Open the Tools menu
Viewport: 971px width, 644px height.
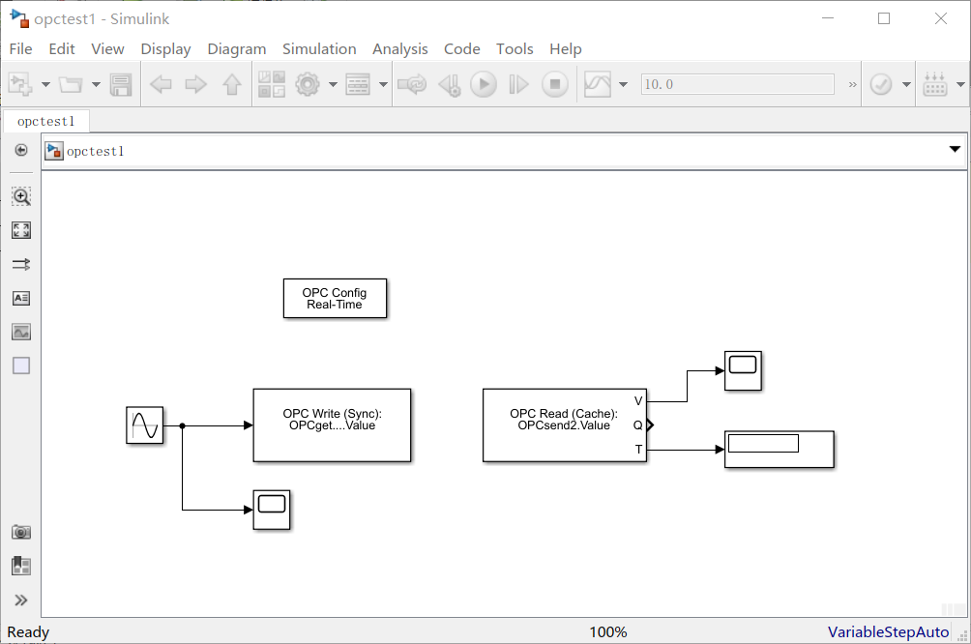point(515,49)
